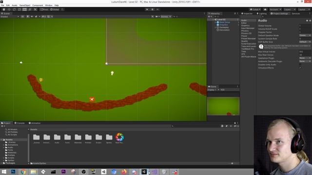Expand the Packages folder in Project tree
The height and width of the screenshot is (175, 312).
(1, 163)
